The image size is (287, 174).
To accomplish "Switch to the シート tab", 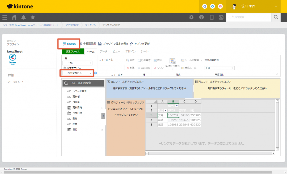I will 144,52.
